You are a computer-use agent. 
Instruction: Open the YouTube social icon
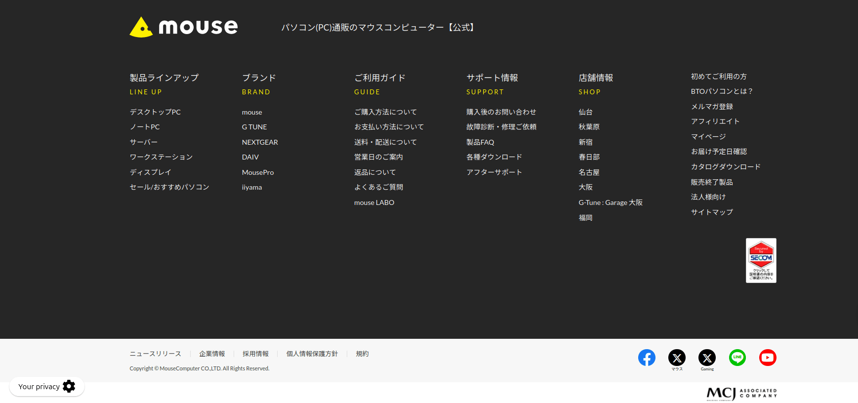point(768,358)
